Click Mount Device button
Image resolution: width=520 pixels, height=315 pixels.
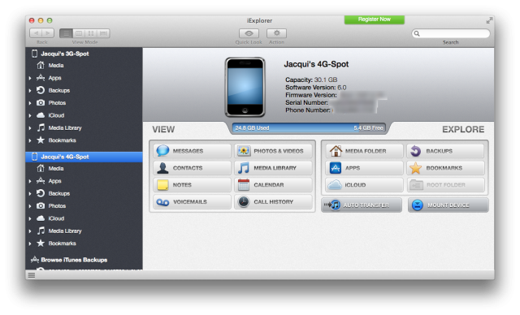[x=448, y=205]
